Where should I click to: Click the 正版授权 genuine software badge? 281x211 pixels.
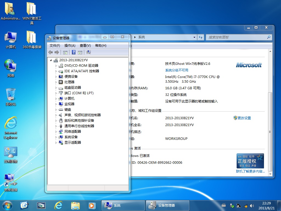click(250, 161)
